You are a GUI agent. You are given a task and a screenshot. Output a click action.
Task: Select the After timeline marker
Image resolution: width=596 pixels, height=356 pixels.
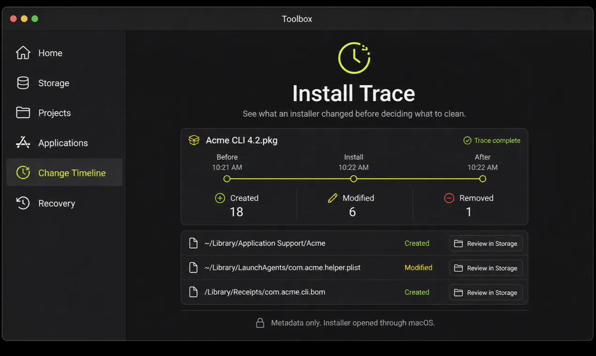click(x=482, y=179)
